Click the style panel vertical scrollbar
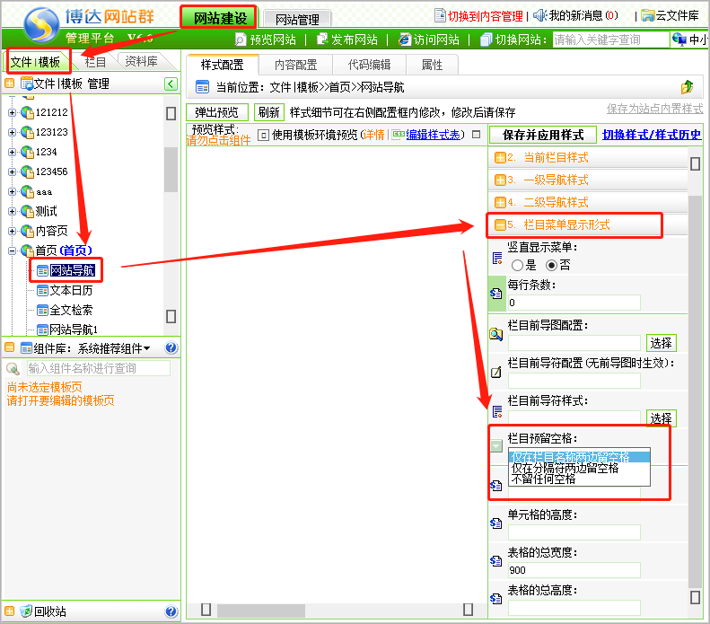 coord(694,377)
